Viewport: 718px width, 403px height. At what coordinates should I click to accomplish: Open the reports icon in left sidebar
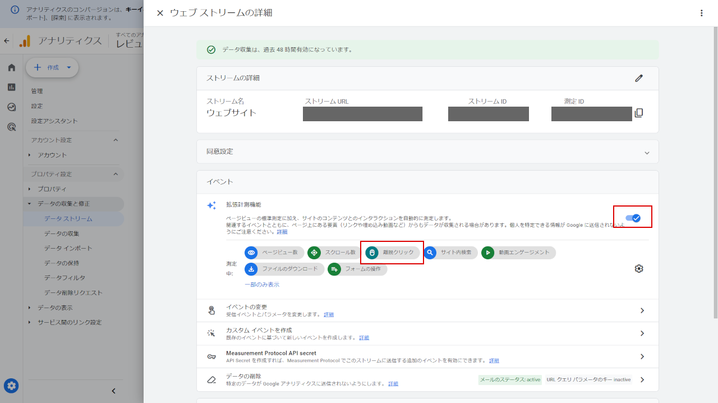click(11, 87)
